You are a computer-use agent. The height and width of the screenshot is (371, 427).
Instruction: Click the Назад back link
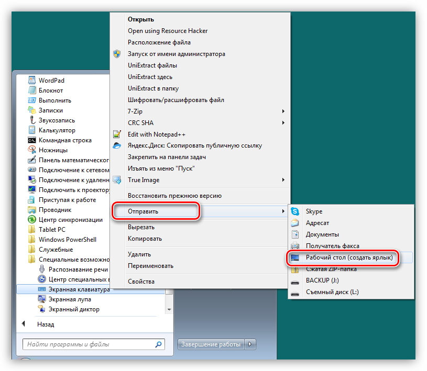(x=46, y=324)
